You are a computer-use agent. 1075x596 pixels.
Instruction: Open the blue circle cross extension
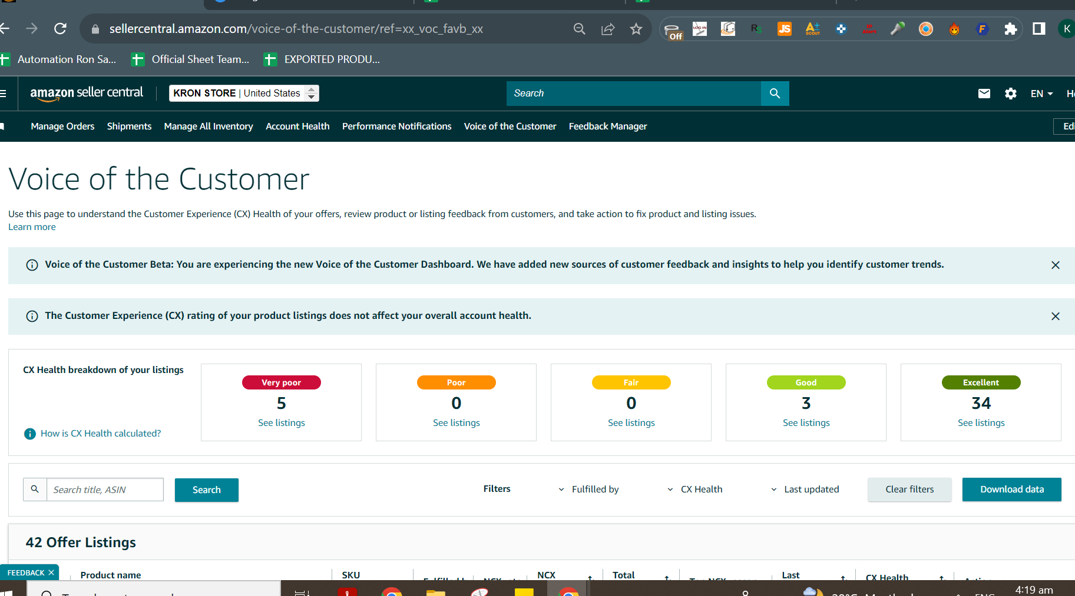coord(841,29)
